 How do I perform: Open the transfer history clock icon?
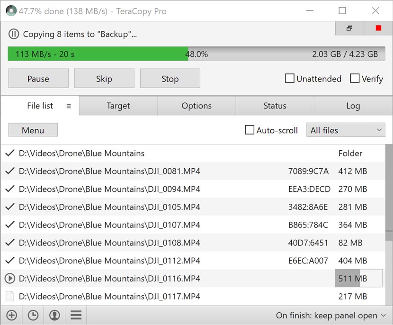coord(33,315)
